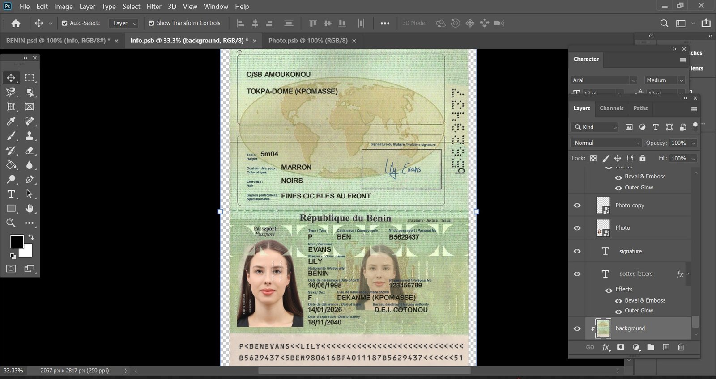Screen dimensions: 716x379
Task: Activate the Zoom tool
Action: (11, 223)
